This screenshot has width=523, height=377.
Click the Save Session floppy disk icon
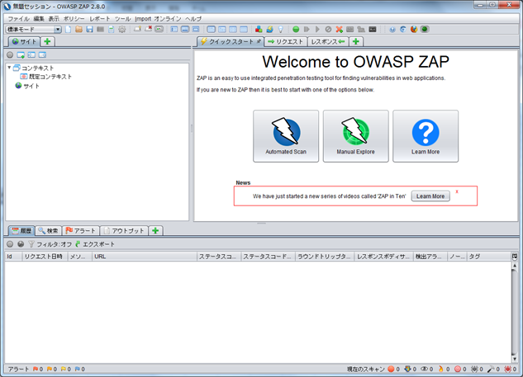[89, 30]
